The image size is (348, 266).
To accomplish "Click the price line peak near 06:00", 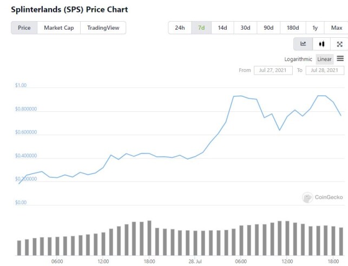I will 241,96.
